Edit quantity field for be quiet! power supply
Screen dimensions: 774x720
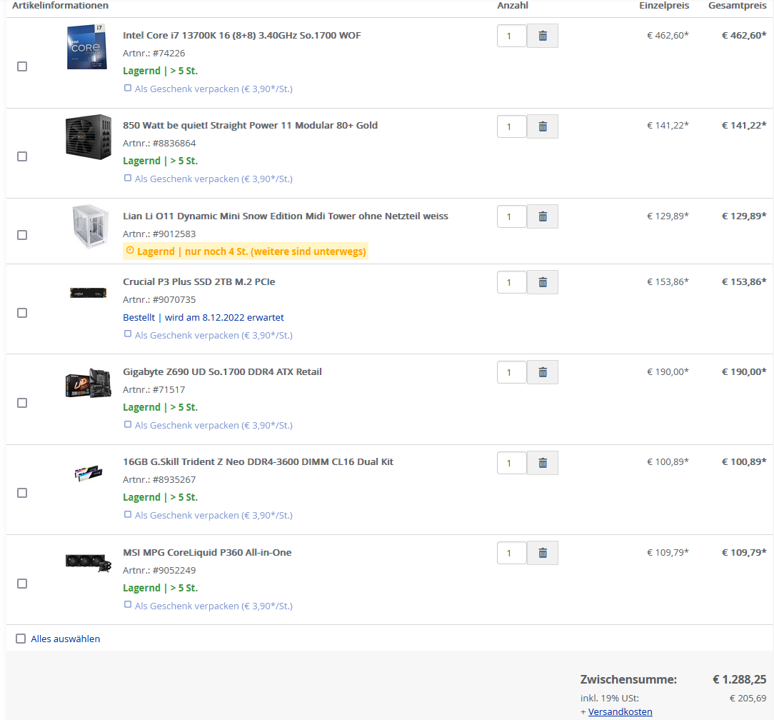click(x=512, y=127)
